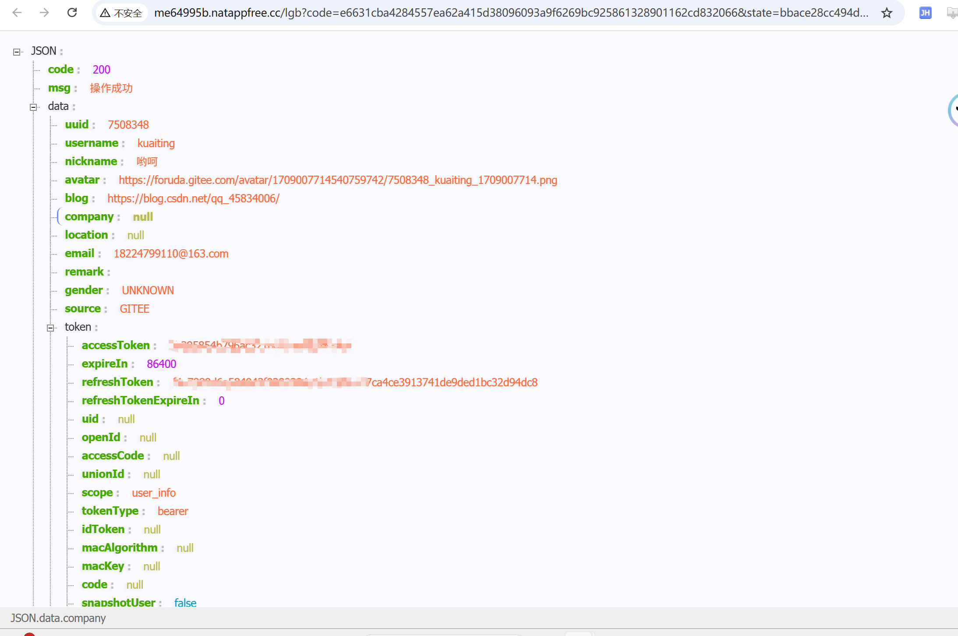Viewport: 958px width, 636px height.
Task: Bookmark this page with star icon
Action: click(887, 13)
